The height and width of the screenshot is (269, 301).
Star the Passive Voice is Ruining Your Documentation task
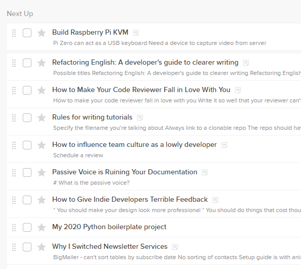click(x=41, y=172)
